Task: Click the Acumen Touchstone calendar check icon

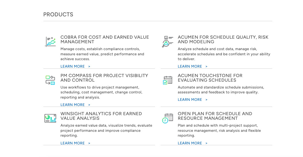Action: (x=168, y=80)
